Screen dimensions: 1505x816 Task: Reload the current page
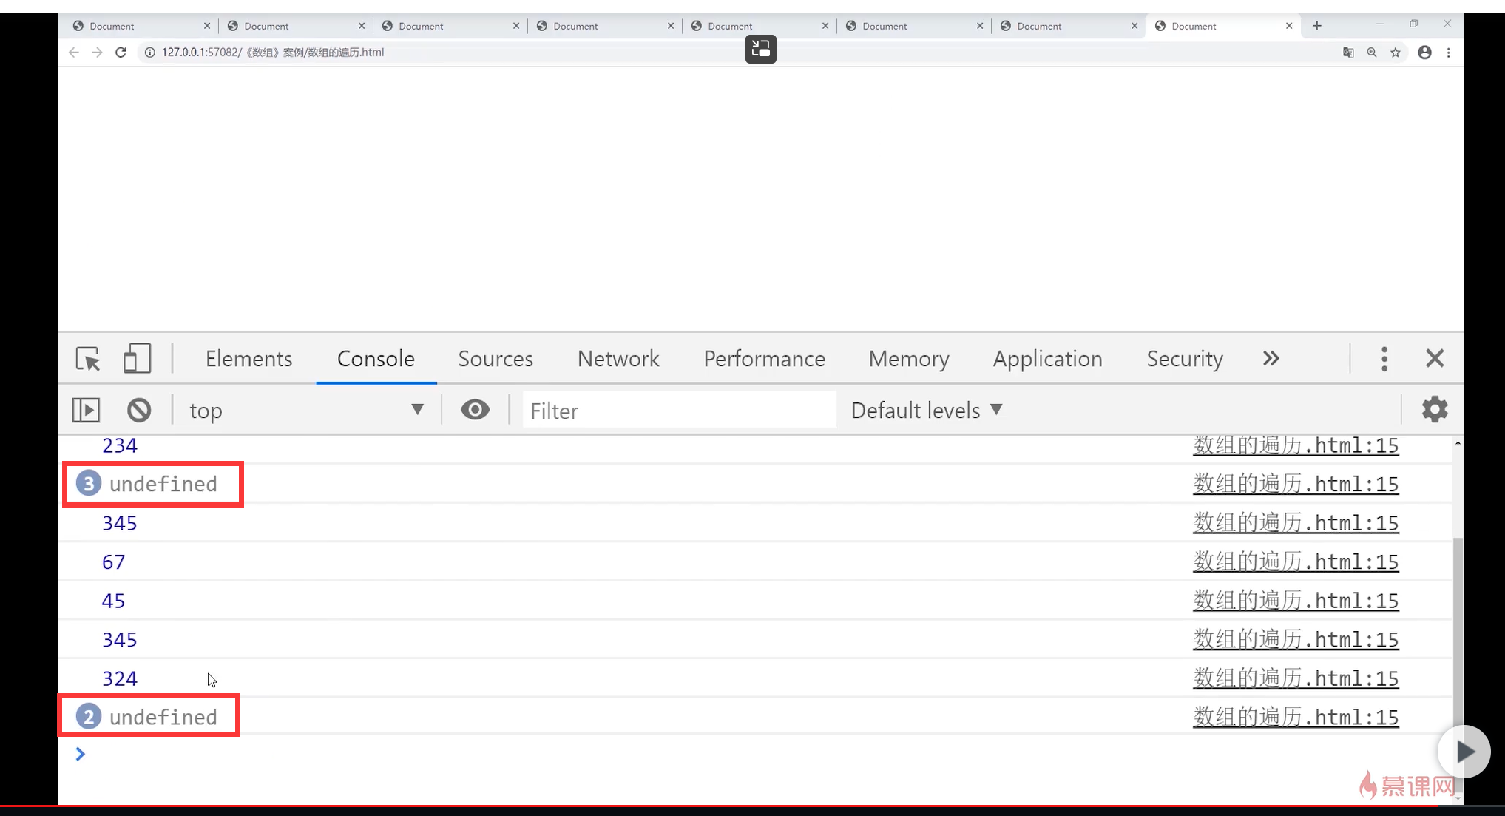(121, 53)
